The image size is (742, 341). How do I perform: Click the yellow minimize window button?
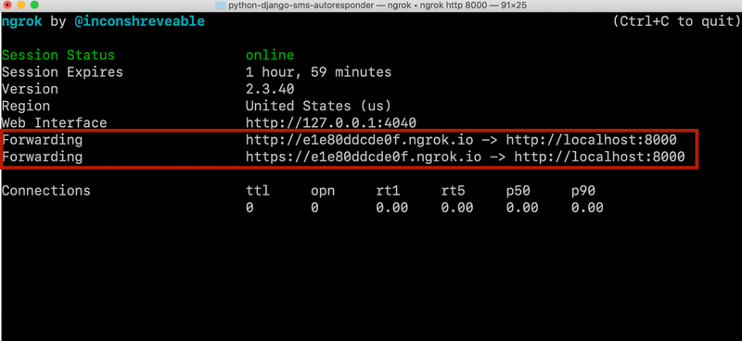(20, 6)
